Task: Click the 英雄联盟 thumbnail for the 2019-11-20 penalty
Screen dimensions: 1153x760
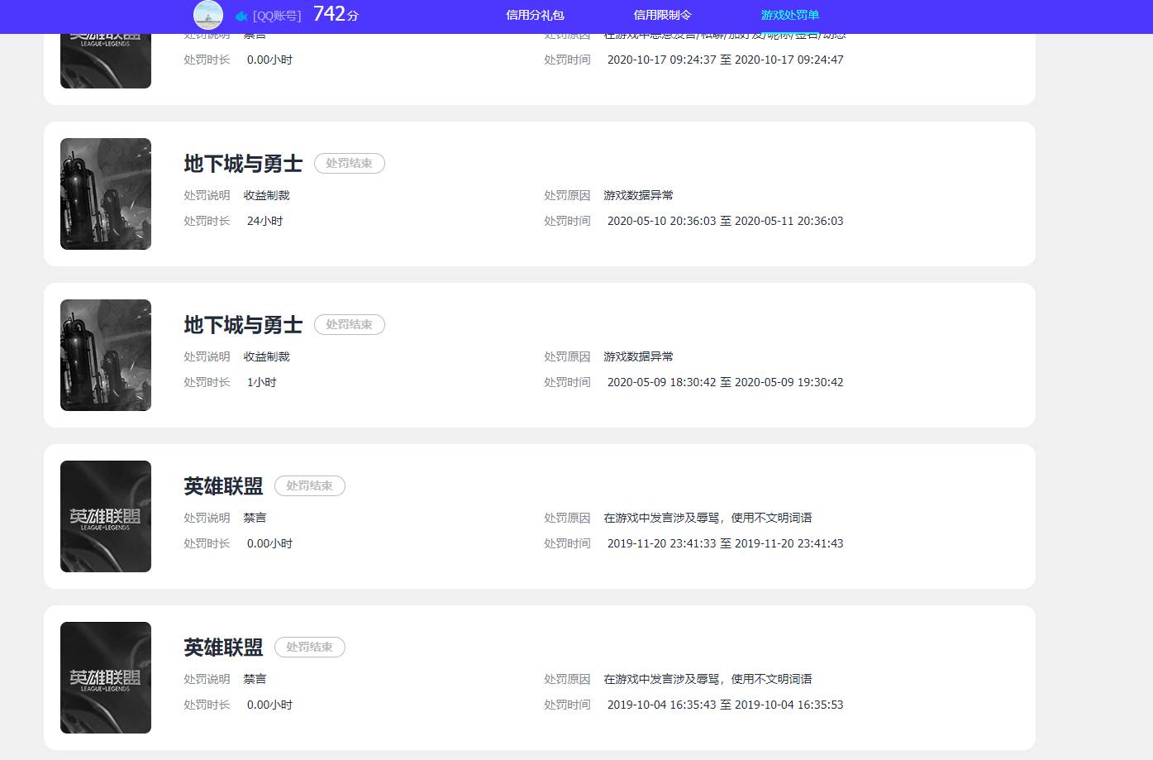Action: click(x=106, y=516)
